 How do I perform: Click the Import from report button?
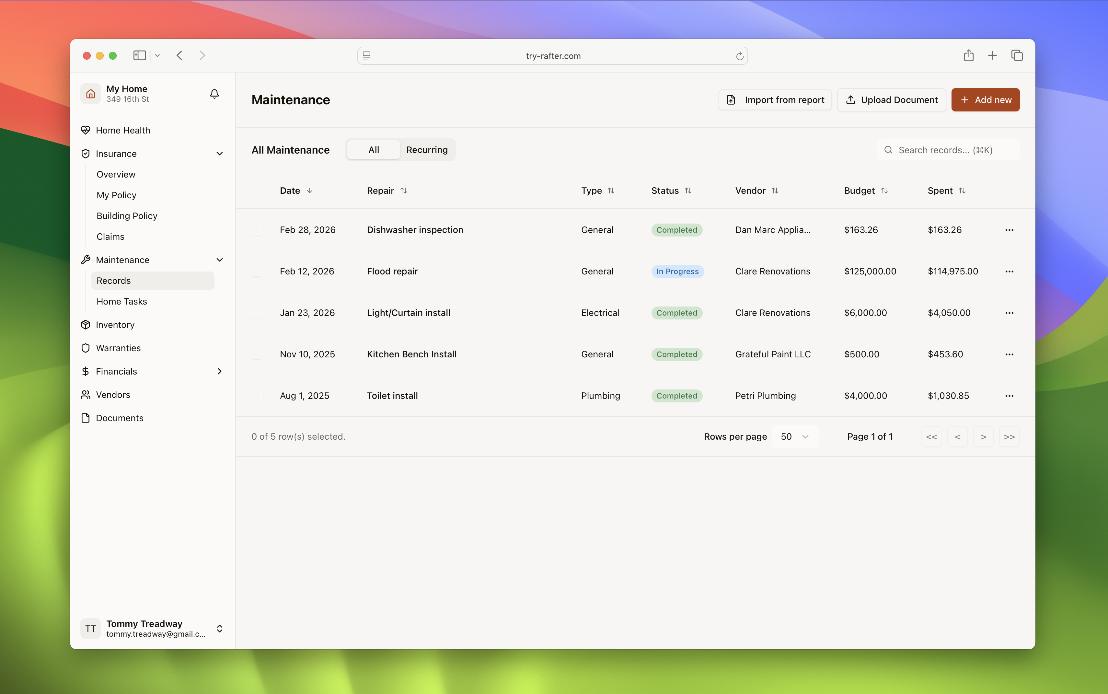(775, 99)
